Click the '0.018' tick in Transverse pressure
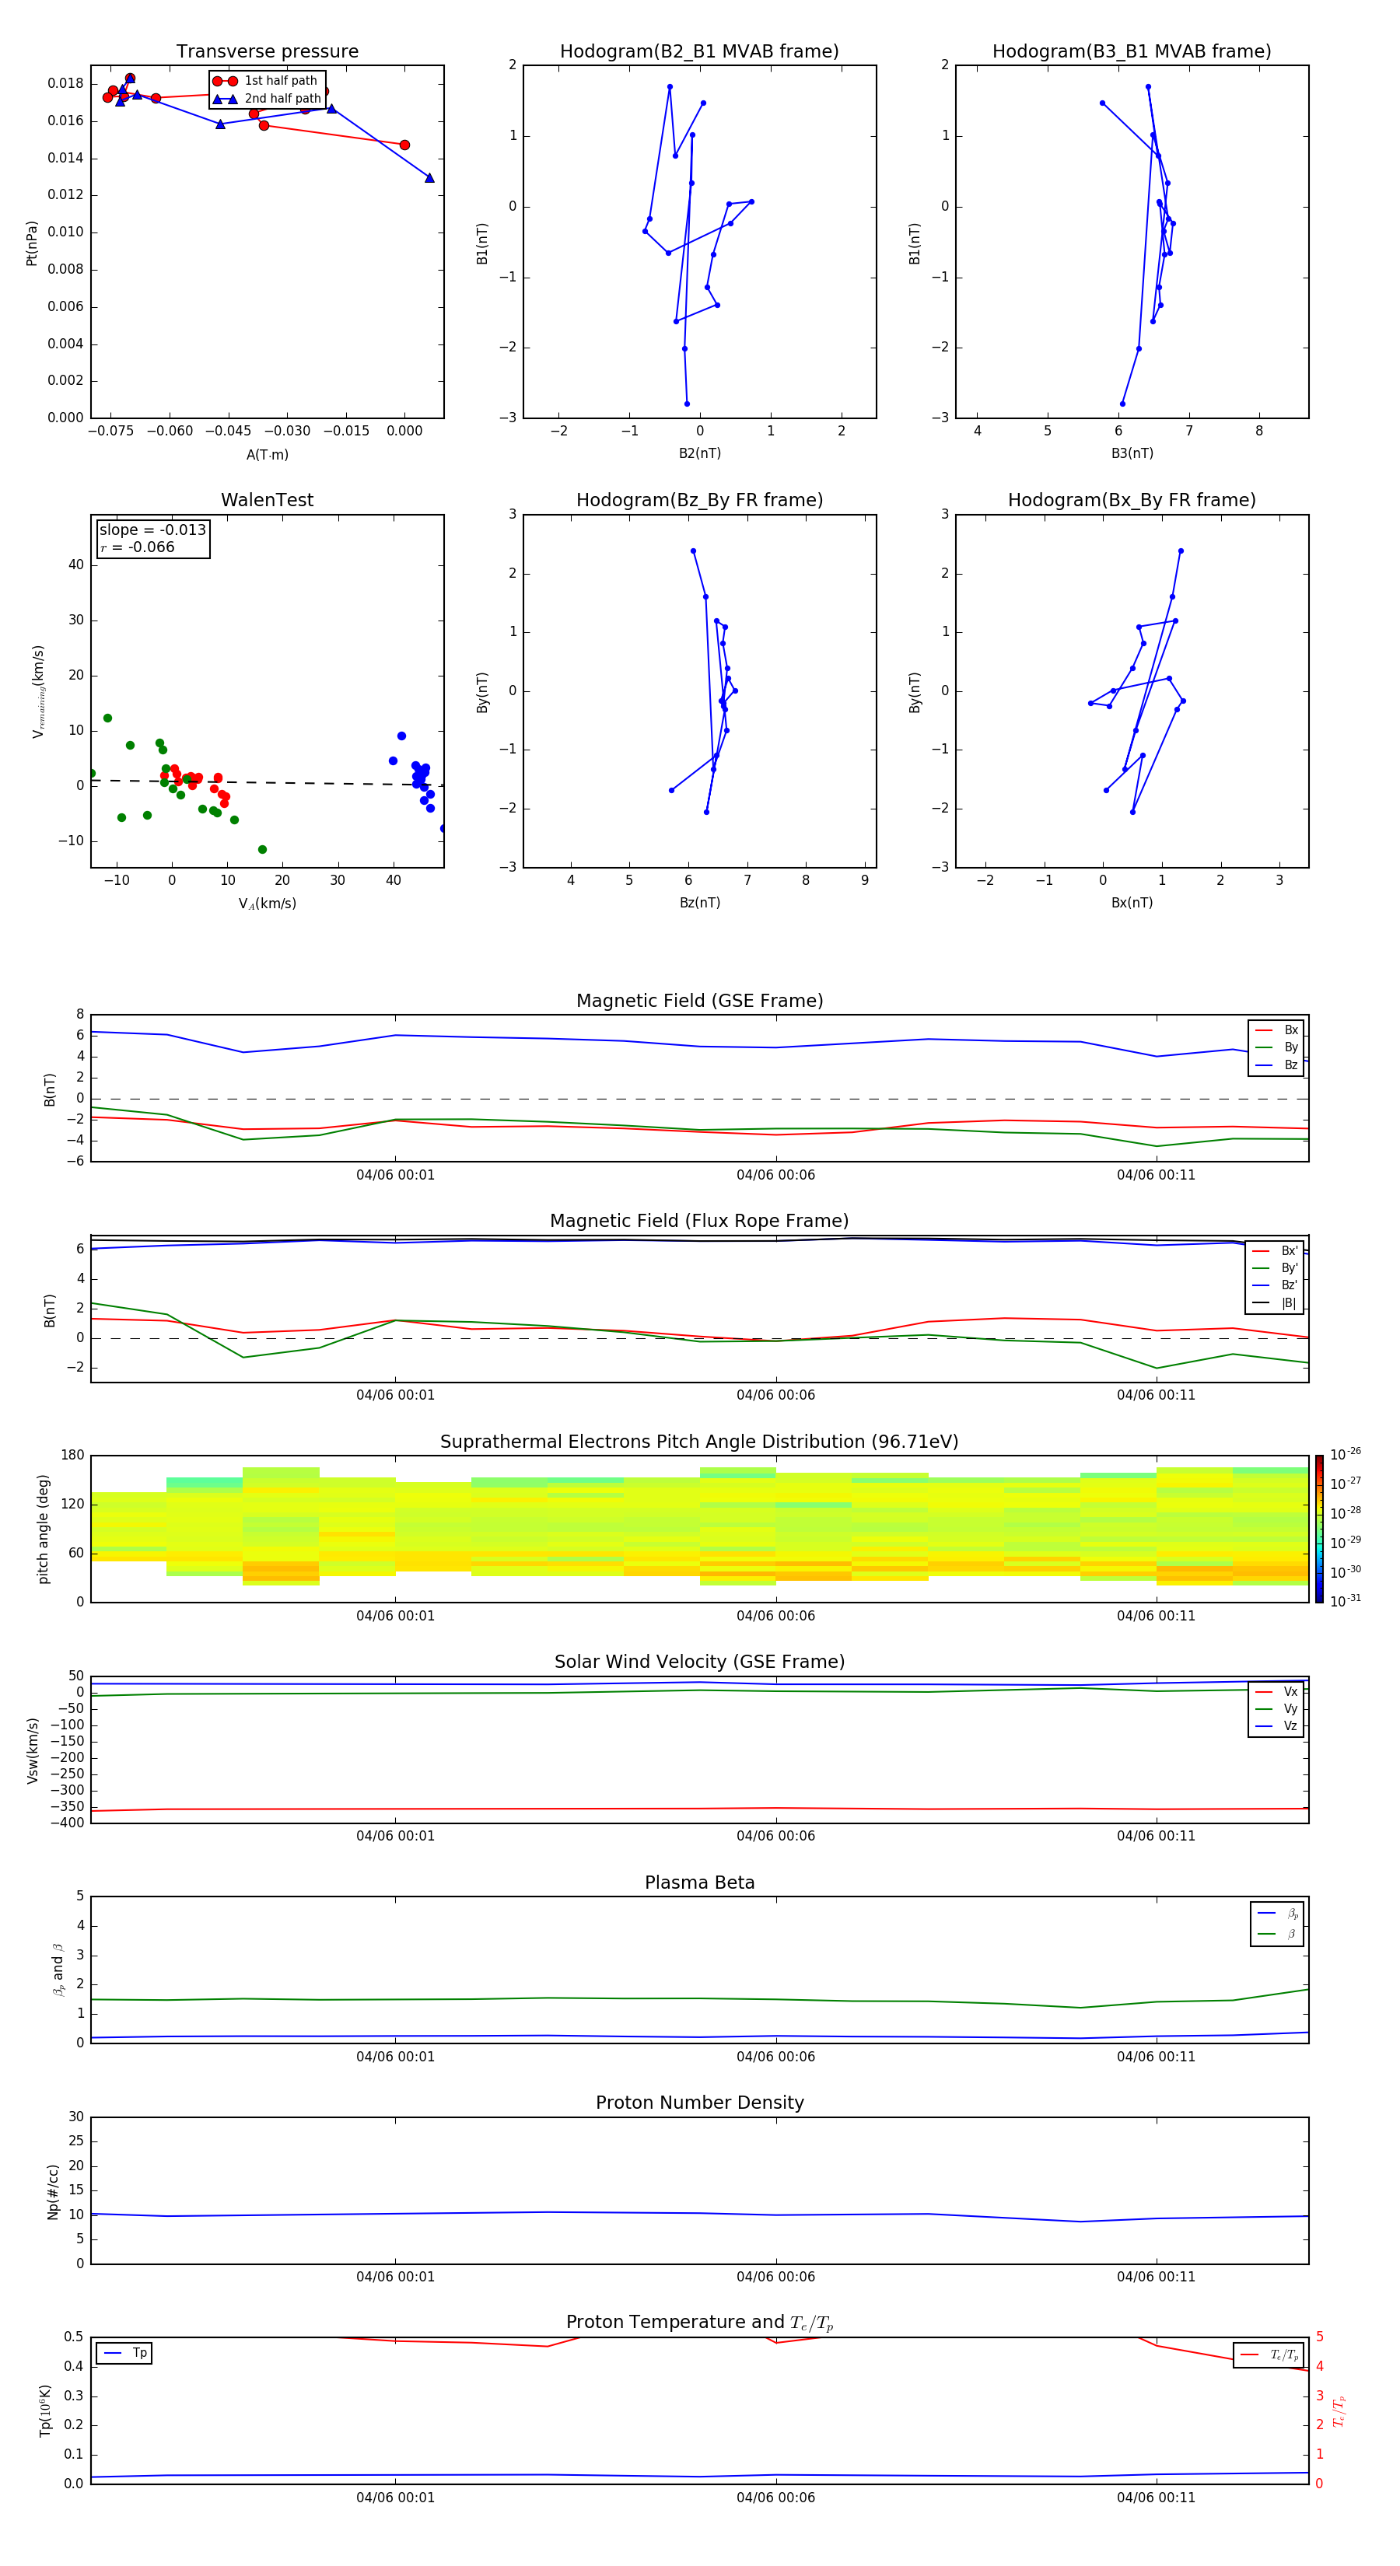The height and width of the screenshot is (2566, 1400). click(x=66, y=84)
